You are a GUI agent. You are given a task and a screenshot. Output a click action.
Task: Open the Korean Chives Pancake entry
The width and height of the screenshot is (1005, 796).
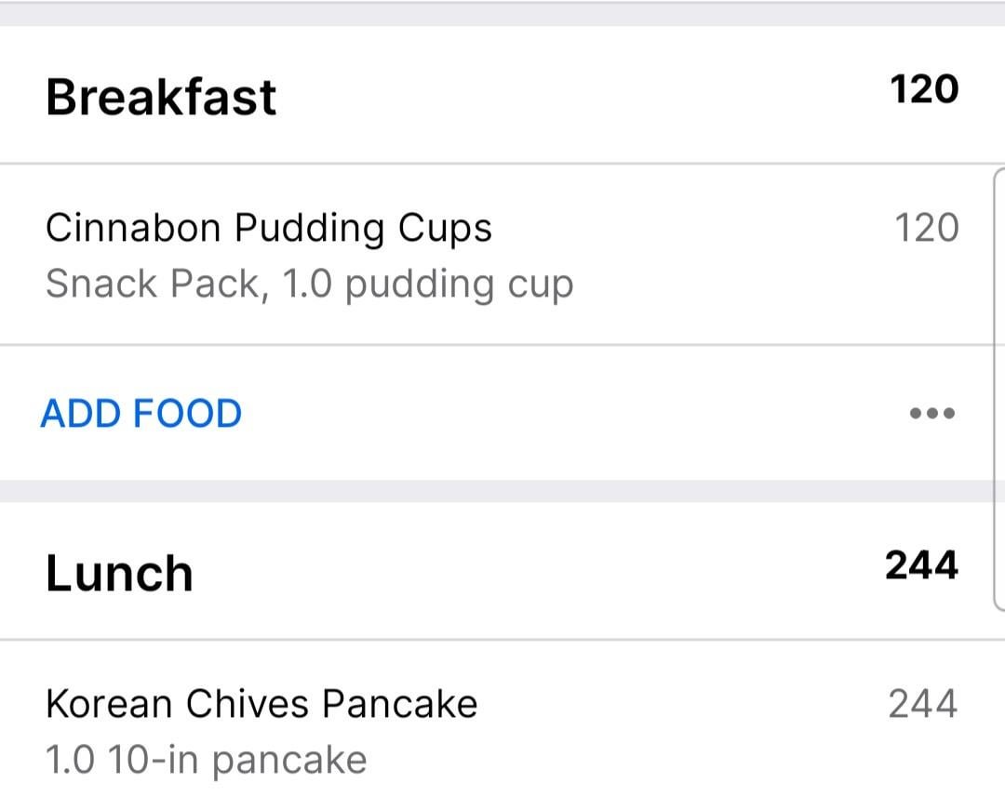(261, 704)
